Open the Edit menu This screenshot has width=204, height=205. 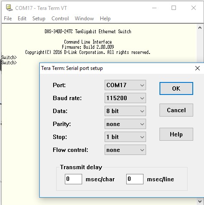(x=22, y=19)
